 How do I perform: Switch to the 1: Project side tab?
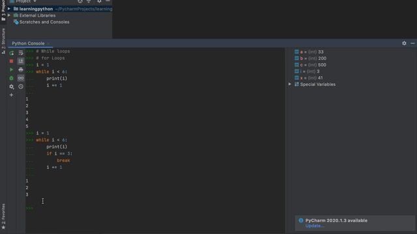(3, 10)
